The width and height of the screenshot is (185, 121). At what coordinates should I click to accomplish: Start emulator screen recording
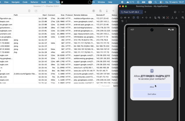coord(168,18)
